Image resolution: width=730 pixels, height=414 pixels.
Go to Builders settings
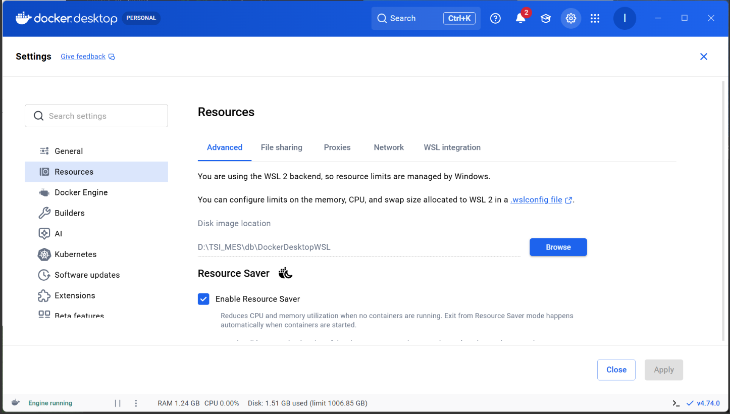click(96, 213)
